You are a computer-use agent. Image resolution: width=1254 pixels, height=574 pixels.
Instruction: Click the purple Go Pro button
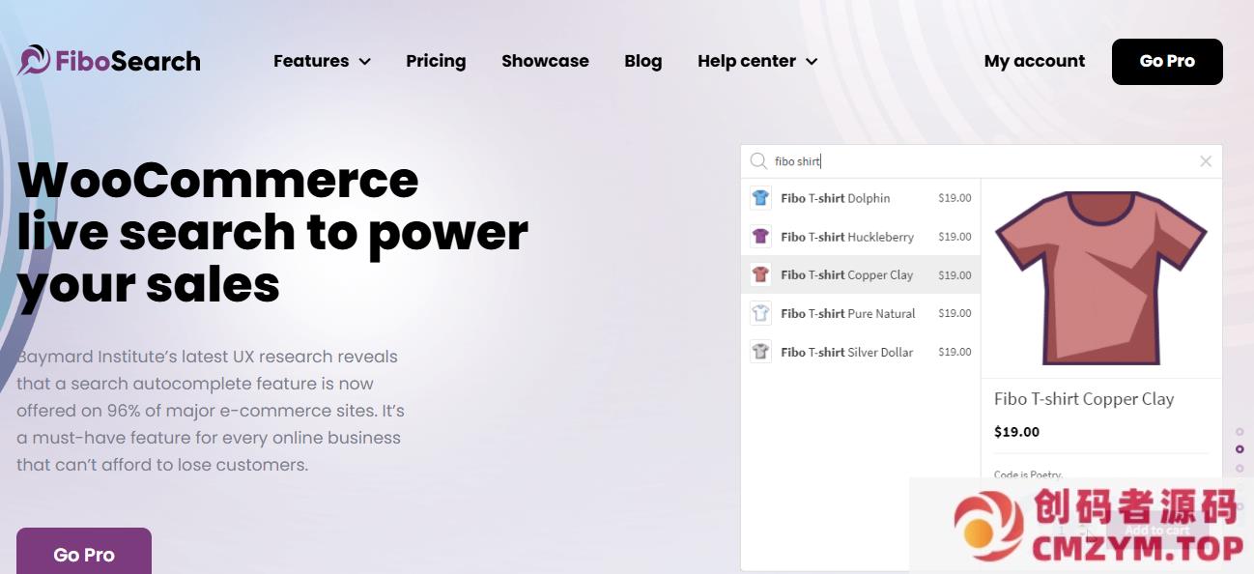click(x=84, y=554)
